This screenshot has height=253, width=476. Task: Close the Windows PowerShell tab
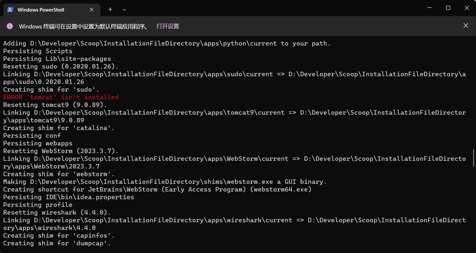(x=92, y=10)
